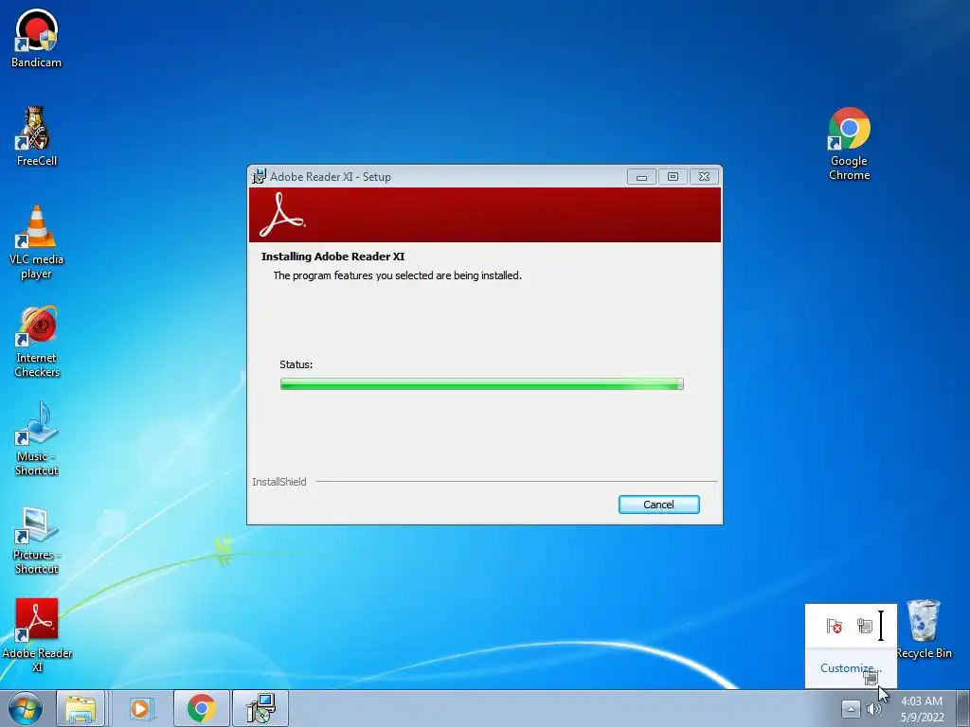Minimize the Adobe Reader XI Setup window
Image resolution: width=970 pixels, height=727 pixels.
click(x=641, y=177)
